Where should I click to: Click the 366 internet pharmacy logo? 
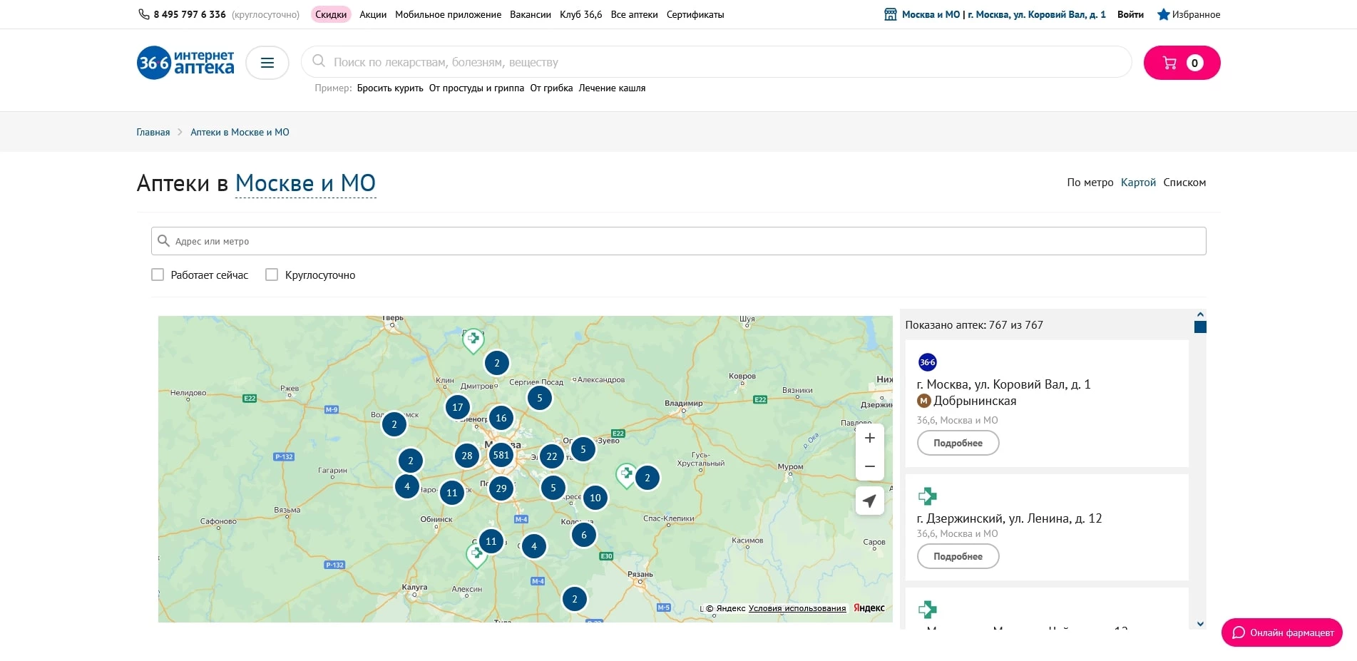click(x=185, y=63)
